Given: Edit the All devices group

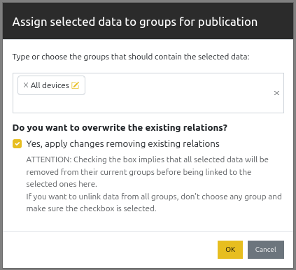Looking at the screenshot, I should pos(76,85).
